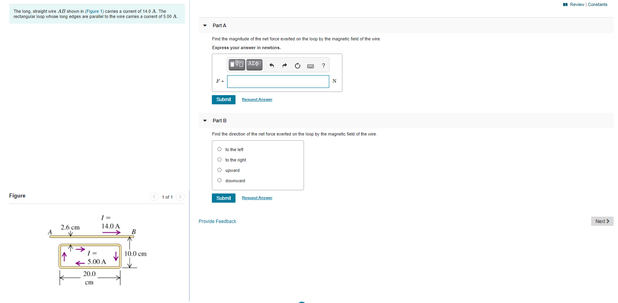Click the reset icon in the answer toolbar
This screenshot has height=303, width=618.
(x=297, y=66)
